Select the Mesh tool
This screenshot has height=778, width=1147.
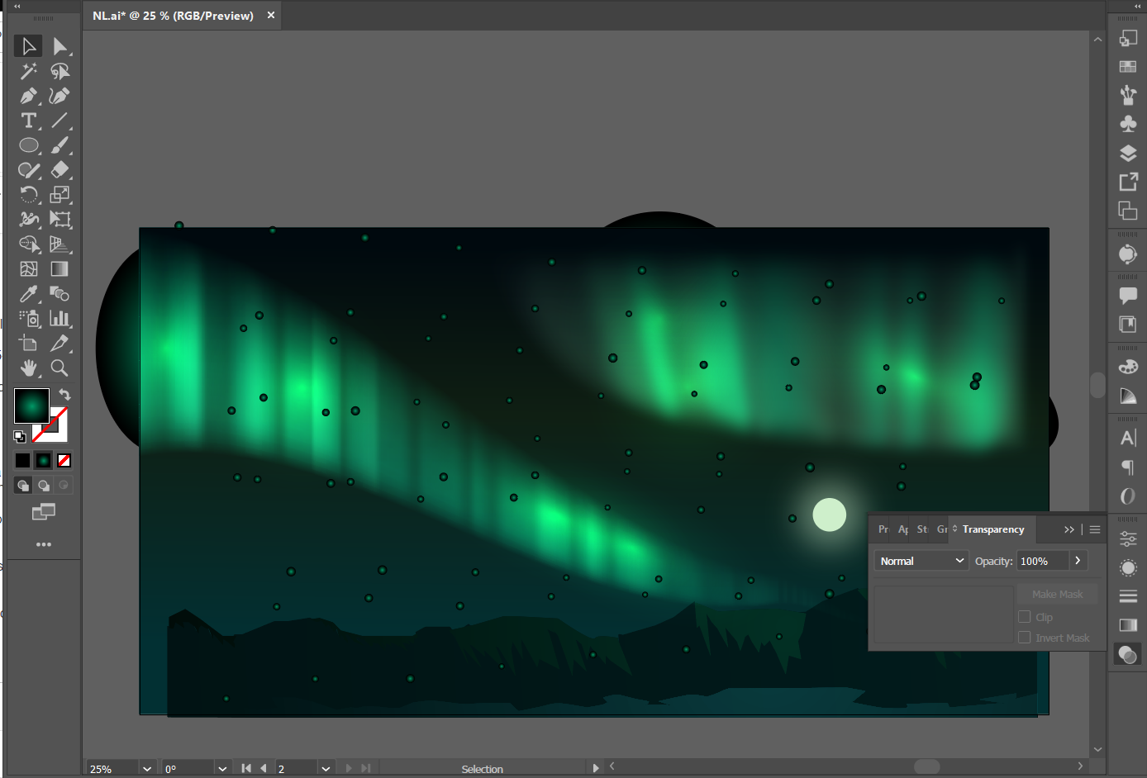click(28, 269)
